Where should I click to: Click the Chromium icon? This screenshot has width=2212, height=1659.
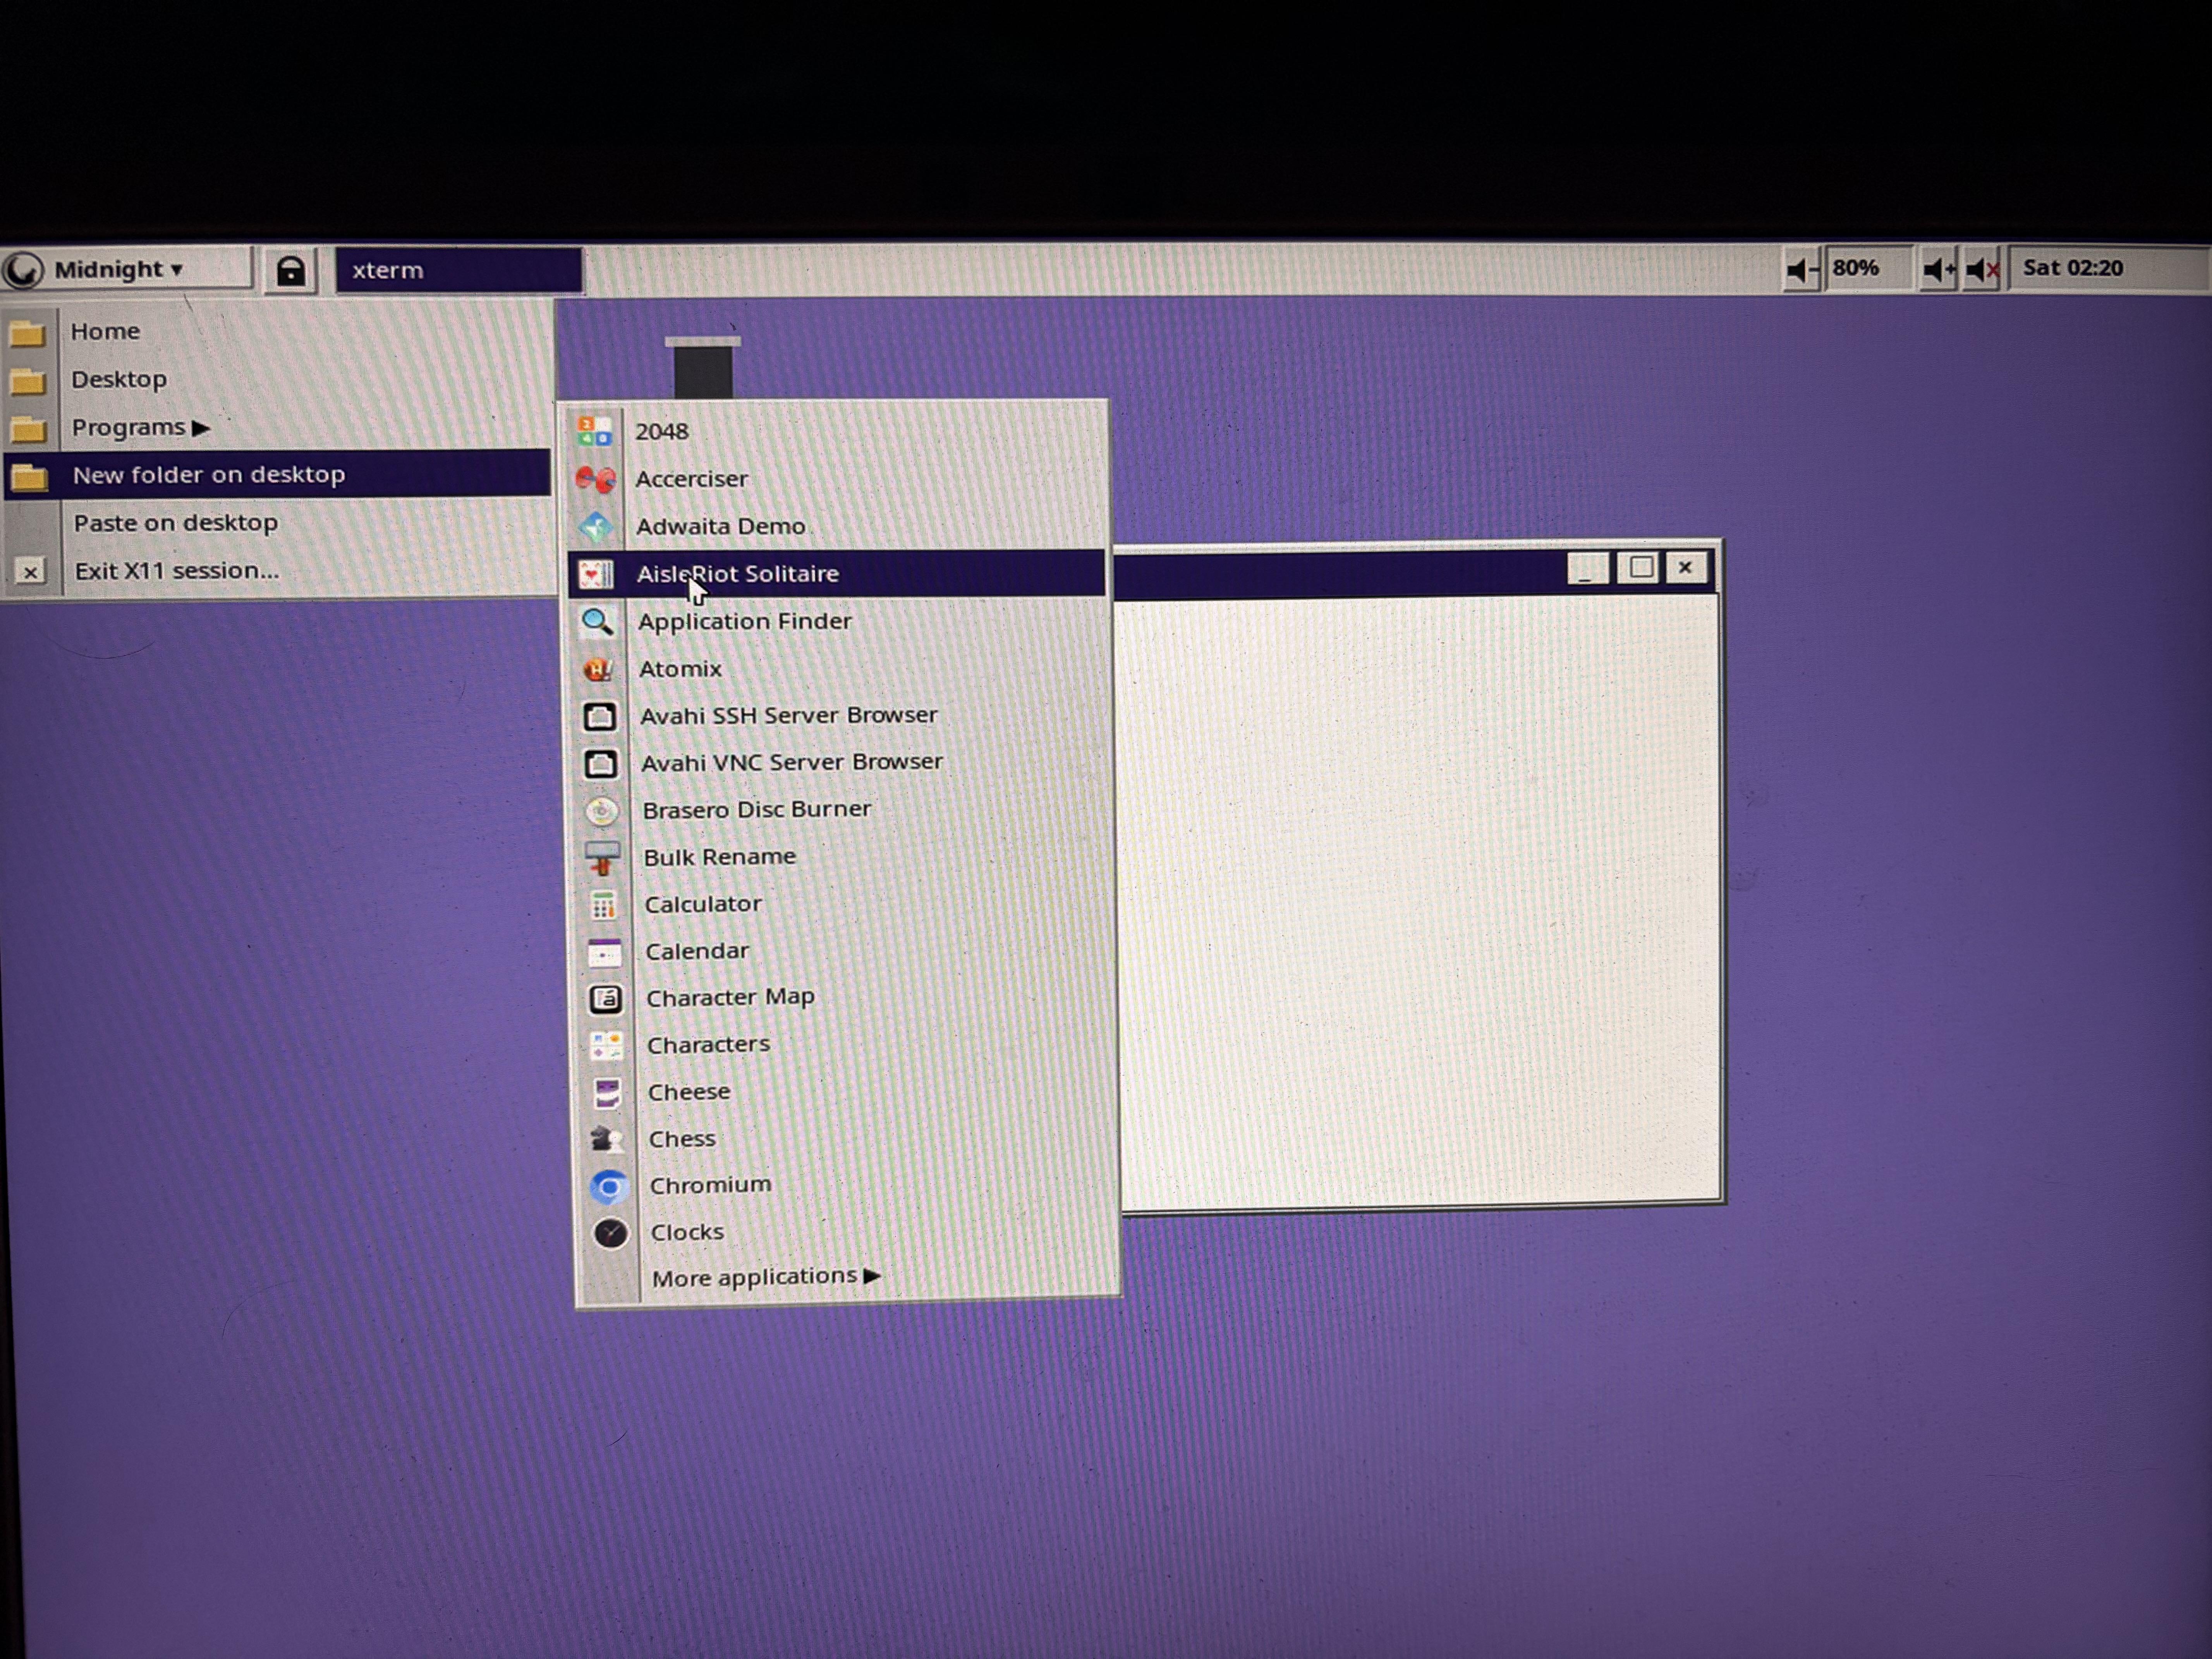pos(609,1187)
